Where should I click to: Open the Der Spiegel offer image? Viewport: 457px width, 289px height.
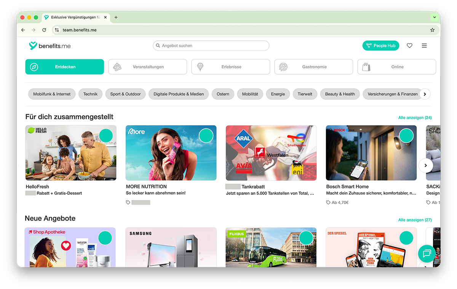[x=371, y=247]
